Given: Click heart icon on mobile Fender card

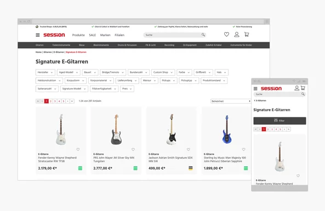Looking at the screenshot, I should click(x=298, y=176).
